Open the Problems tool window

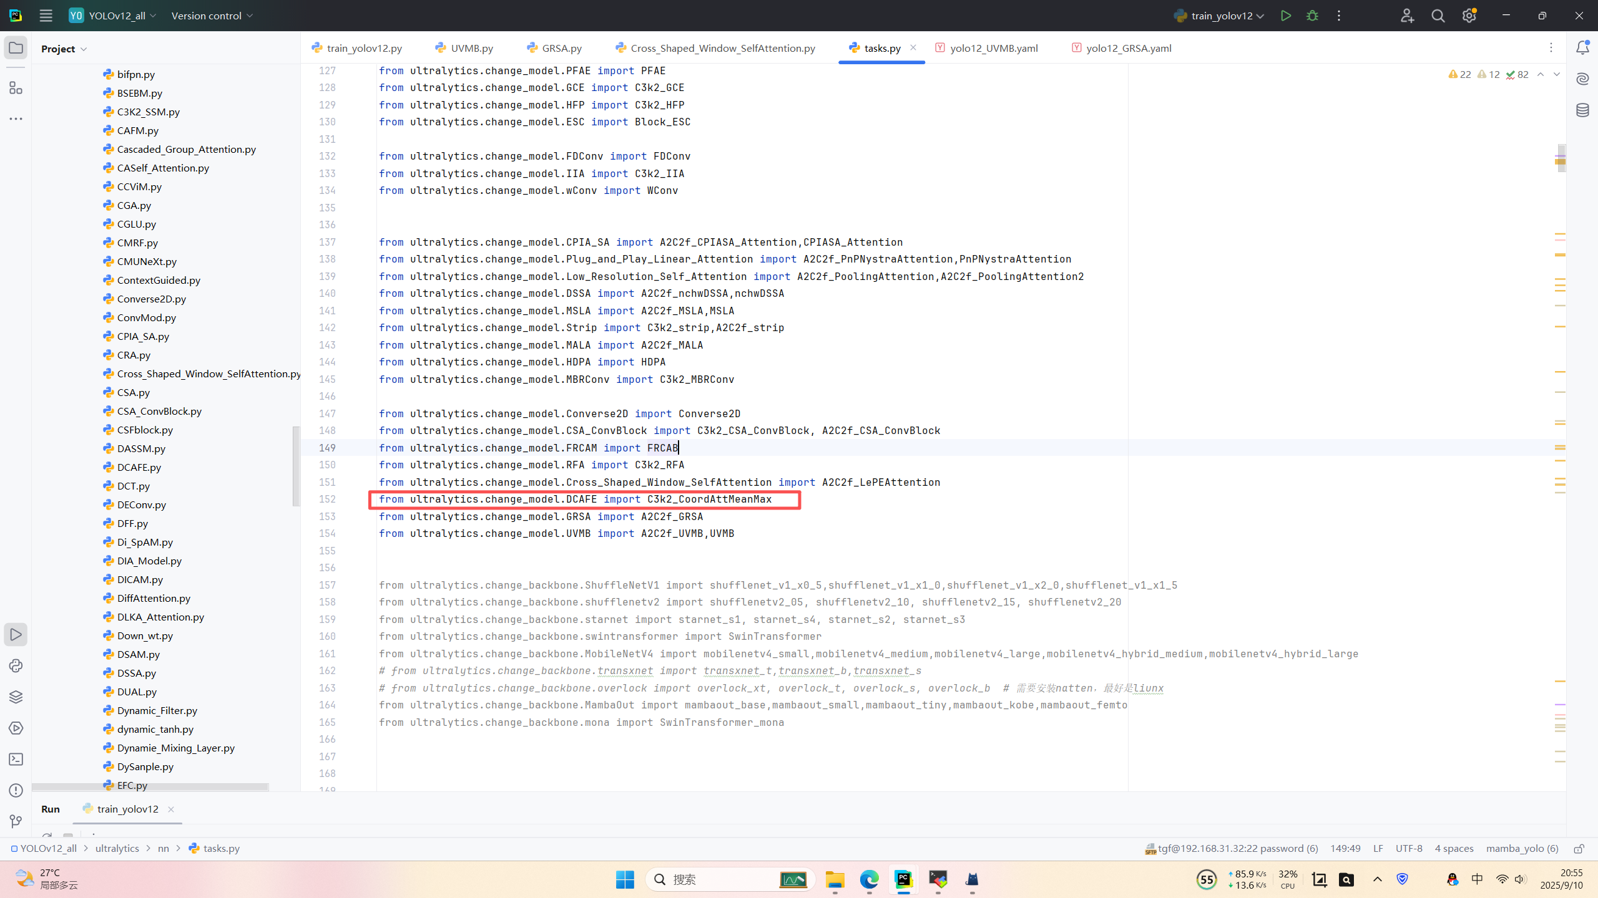tap(16, 790)
